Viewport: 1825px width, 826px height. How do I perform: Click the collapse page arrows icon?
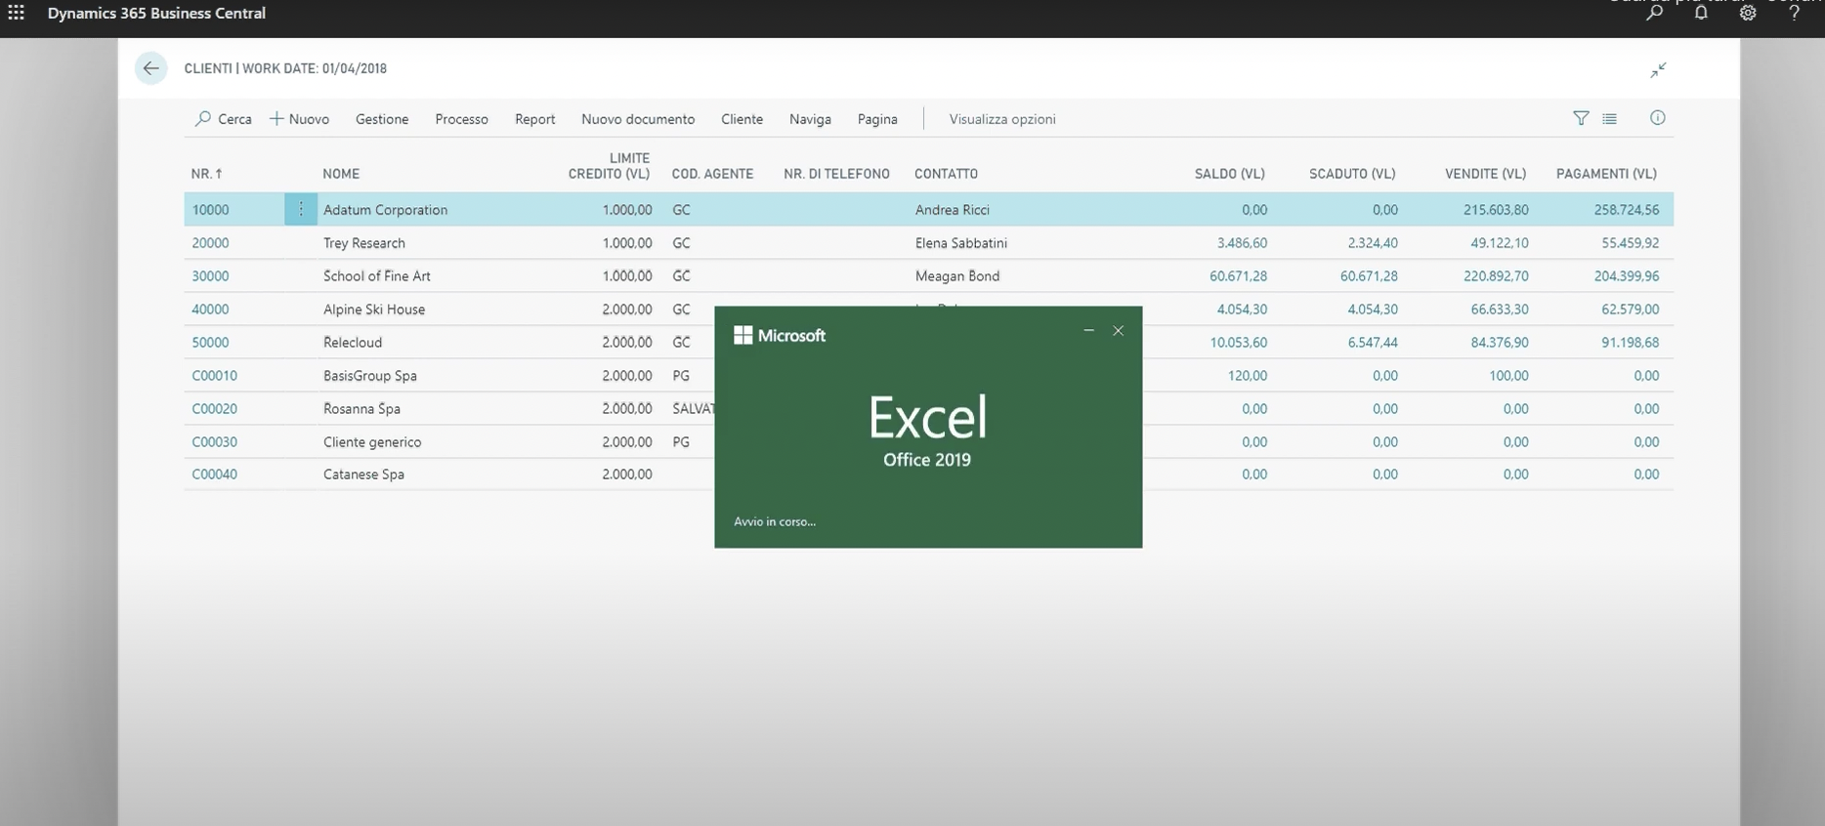coord(1658,70)
